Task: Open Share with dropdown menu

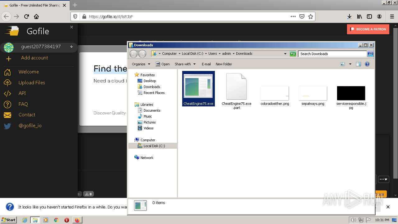Action: 185,64
